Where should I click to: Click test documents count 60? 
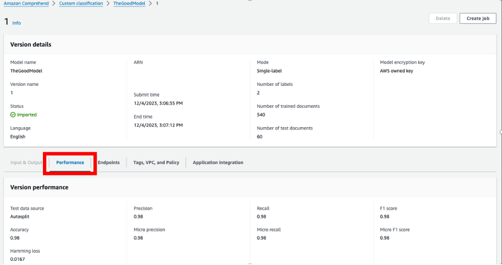260,137
